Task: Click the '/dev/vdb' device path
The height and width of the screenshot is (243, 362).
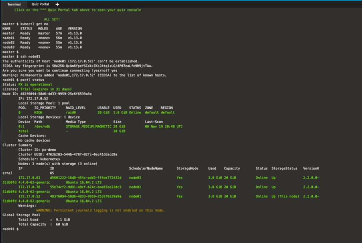Action: (x=42, y=126)
